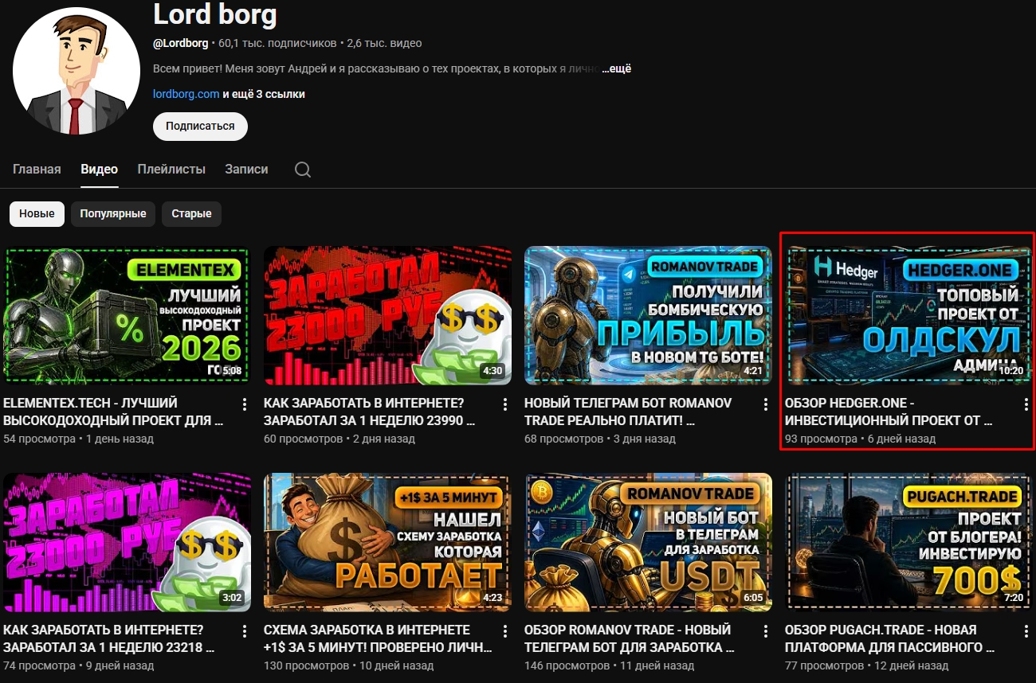Open the HEDGER.ONE video thumbnail

(x=908, y=315)
